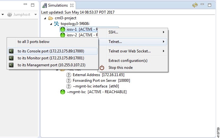This screenshot has height=138, width=220.
Task: Click the ~mgmt-lxc green status icon
Action: [x=63, y=92]
